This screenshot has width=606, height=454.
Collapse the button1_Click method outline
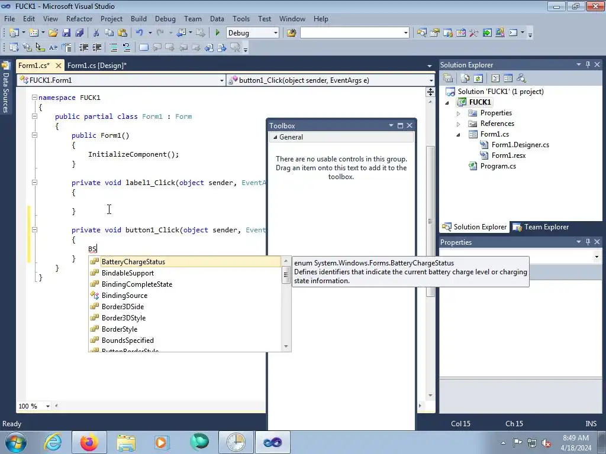coord(34,230)
